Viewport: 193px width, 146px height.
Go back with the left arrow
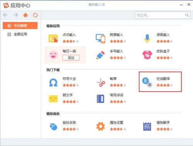pyautogui.click(x=5, y=15)
